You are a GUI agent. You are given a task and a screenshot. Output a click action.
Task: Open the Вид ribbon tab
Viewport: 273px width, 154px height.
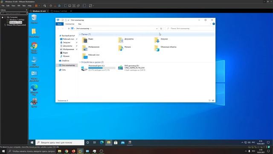click(x=80, y=24)
